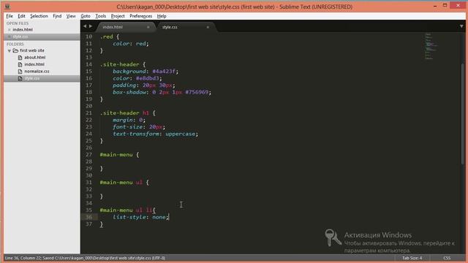This screenshot has height=263, width=468.
Task: Open the Find menu
Action: click(57, 16)
